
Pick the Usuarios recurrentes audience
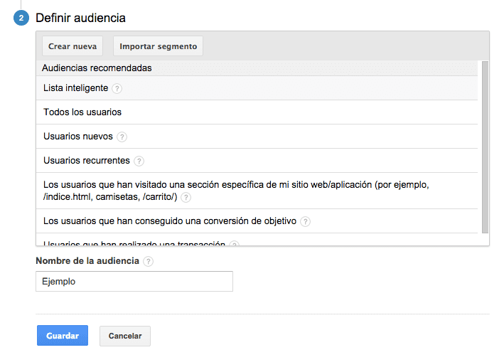pos(86,161)
